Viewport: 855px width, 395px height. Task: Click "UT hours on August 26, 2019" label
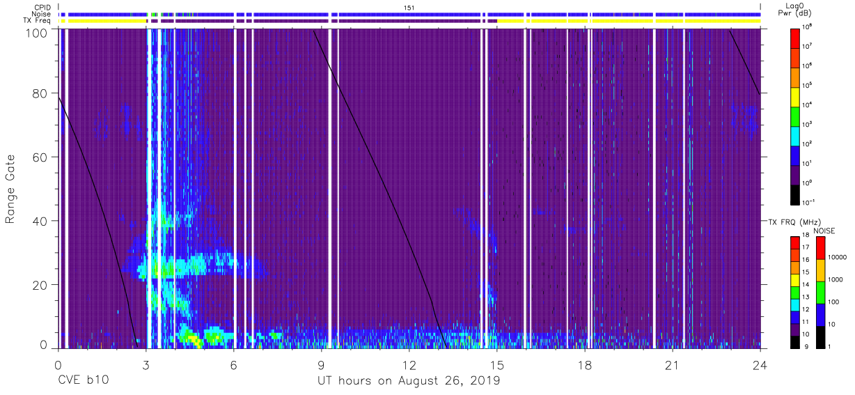(x=409, y=380)
